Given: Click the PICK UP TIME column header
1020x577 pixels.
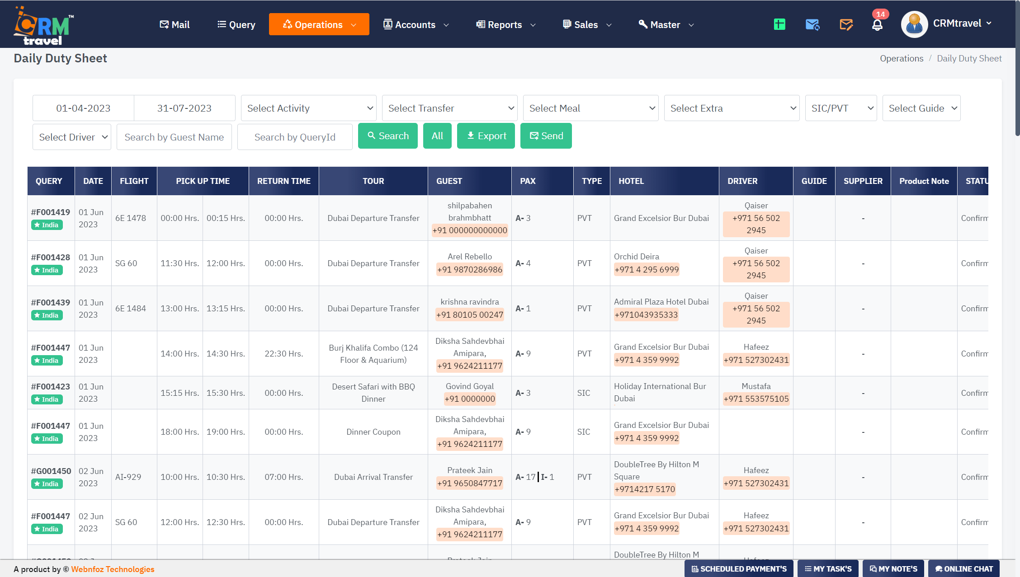Looking at the screenshot, I should point(203,181).
